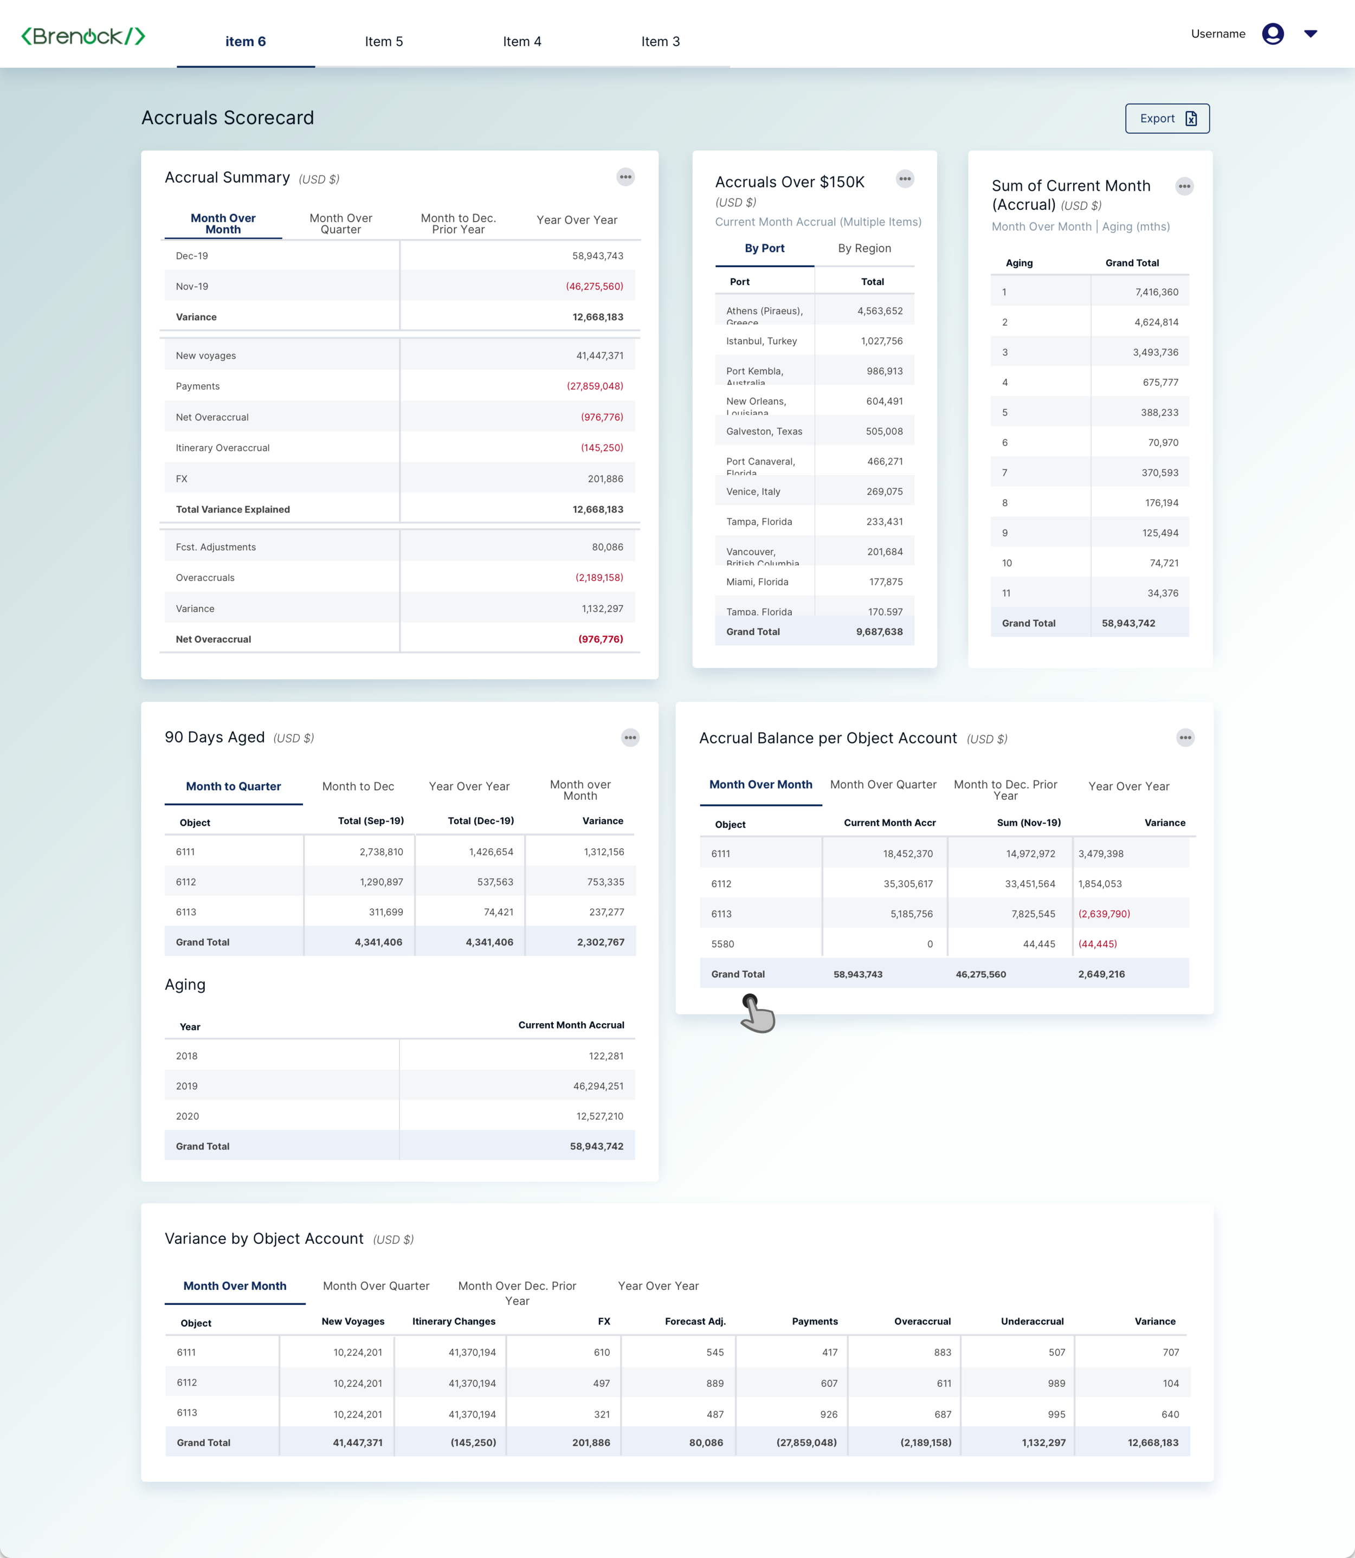Viewport: 1355px width, 1558px height.
Task: Select the By Region tab
Action: tap(864, 249)
